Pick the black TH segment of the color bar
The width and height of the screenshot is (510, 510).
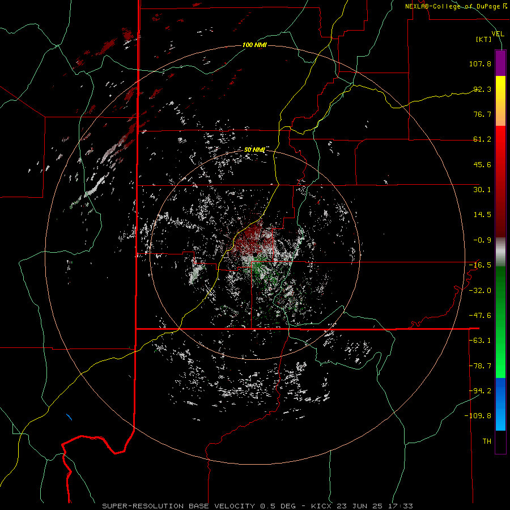(500, 441)
